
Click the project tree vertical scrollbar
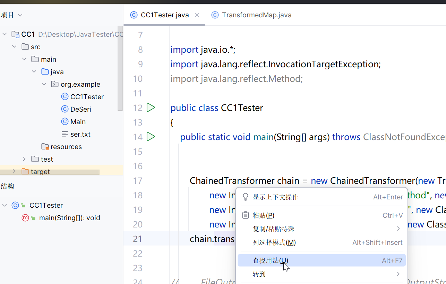(x=120, y=69)
